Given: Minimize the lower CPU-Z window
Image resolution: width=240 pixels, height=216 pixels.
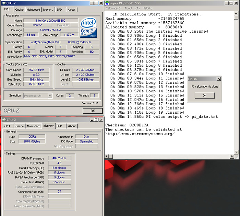Looking at the screenshot, I should click(92, 120).
